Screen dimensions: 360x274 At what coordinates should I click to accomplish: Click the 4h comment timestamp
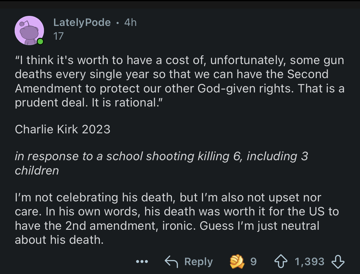coord(130,22)
